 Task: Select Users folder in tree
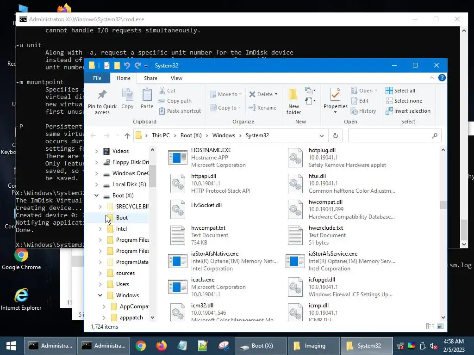pyautogui.click(x=122, y=284)
